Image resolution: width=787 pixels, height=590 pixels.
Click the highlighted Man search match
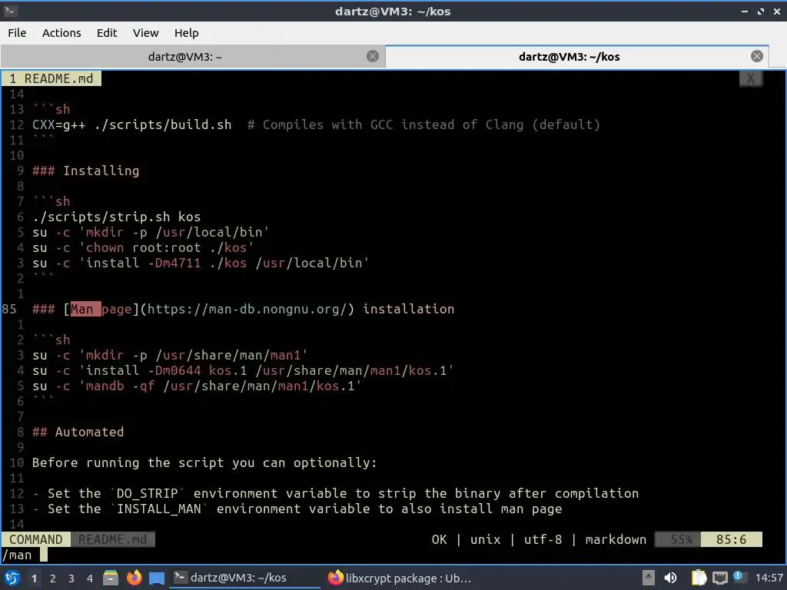(85, 309)
